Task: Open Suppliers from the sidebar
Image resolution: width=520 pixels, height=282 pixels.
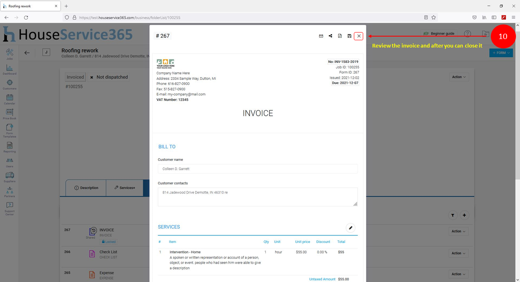Action: pos(10,178)
